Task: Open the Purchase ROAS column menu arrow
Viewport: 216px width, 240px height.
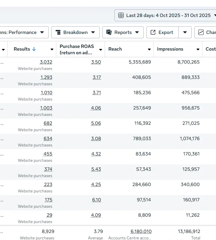Action: (x=101, y=50)
